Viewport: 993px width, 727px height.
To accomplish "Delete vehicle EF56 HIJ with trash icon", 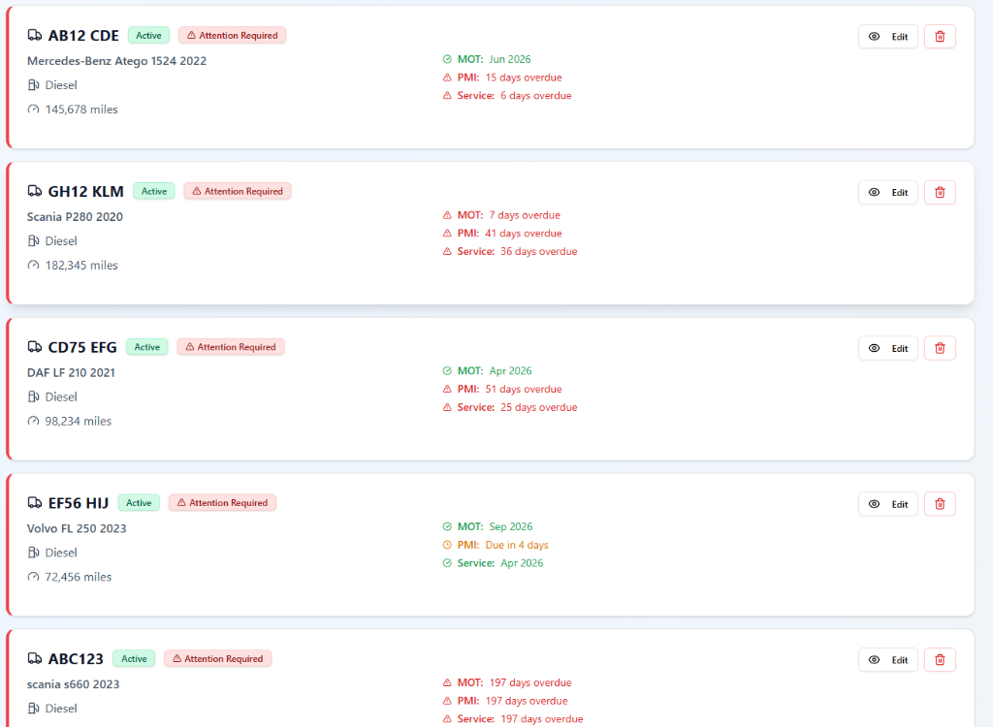I will (x=940, y=503).
